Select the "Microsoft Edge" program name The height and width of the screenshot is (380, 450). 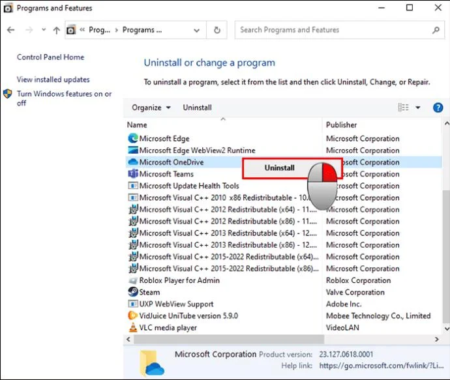tap(164, 139)
